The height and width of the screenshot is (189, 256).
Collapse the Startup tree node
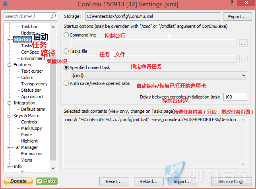pyautogui.click(x=9, y=39)
